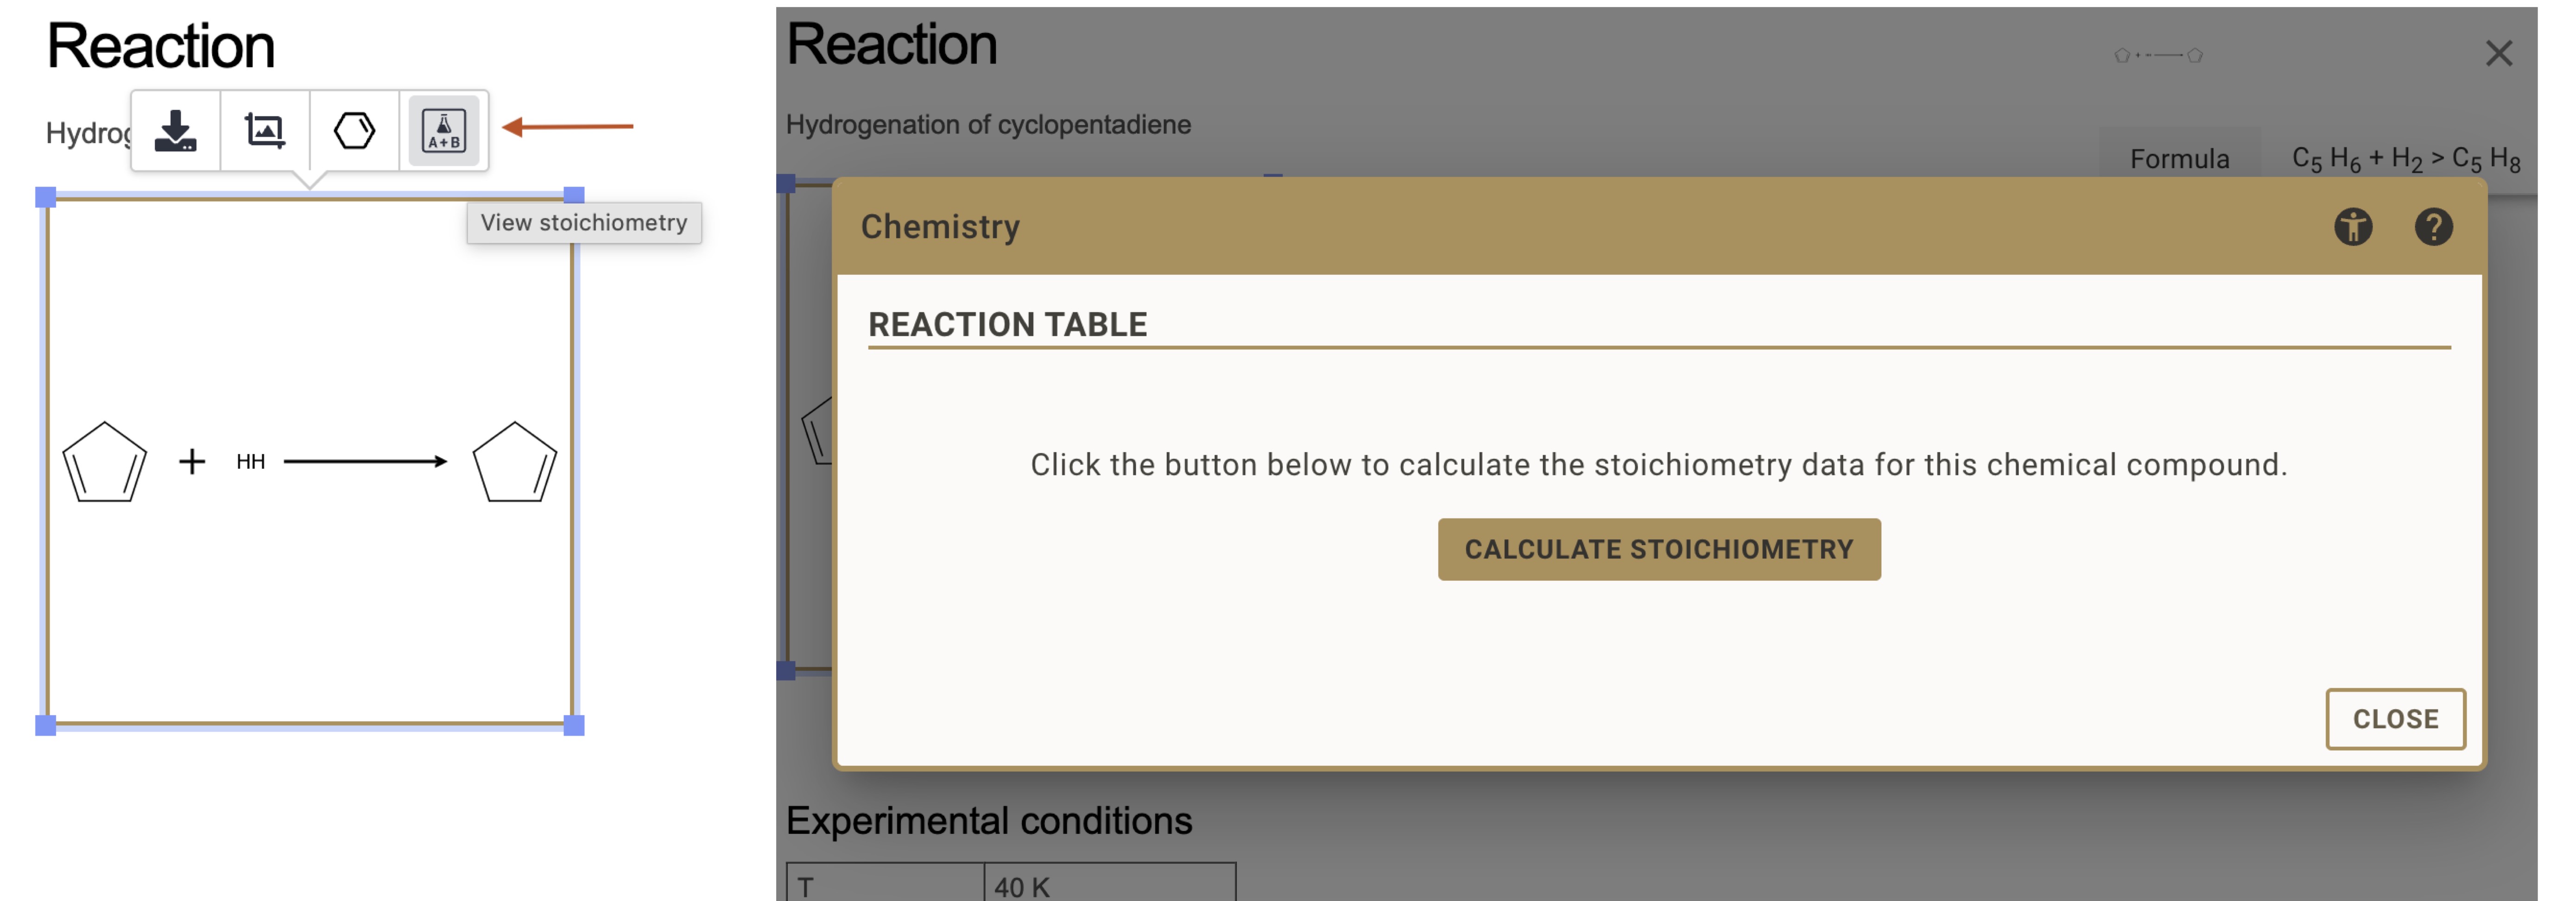Click the View stoichiometry flask icon
The width and height of the screenshot is (2576, 901).
click(x=443, y=131)
